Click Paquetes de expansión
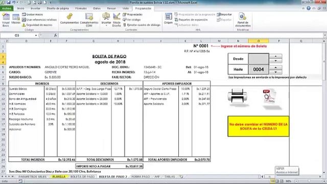Viewport: 327px width, 184px height. 191,19
